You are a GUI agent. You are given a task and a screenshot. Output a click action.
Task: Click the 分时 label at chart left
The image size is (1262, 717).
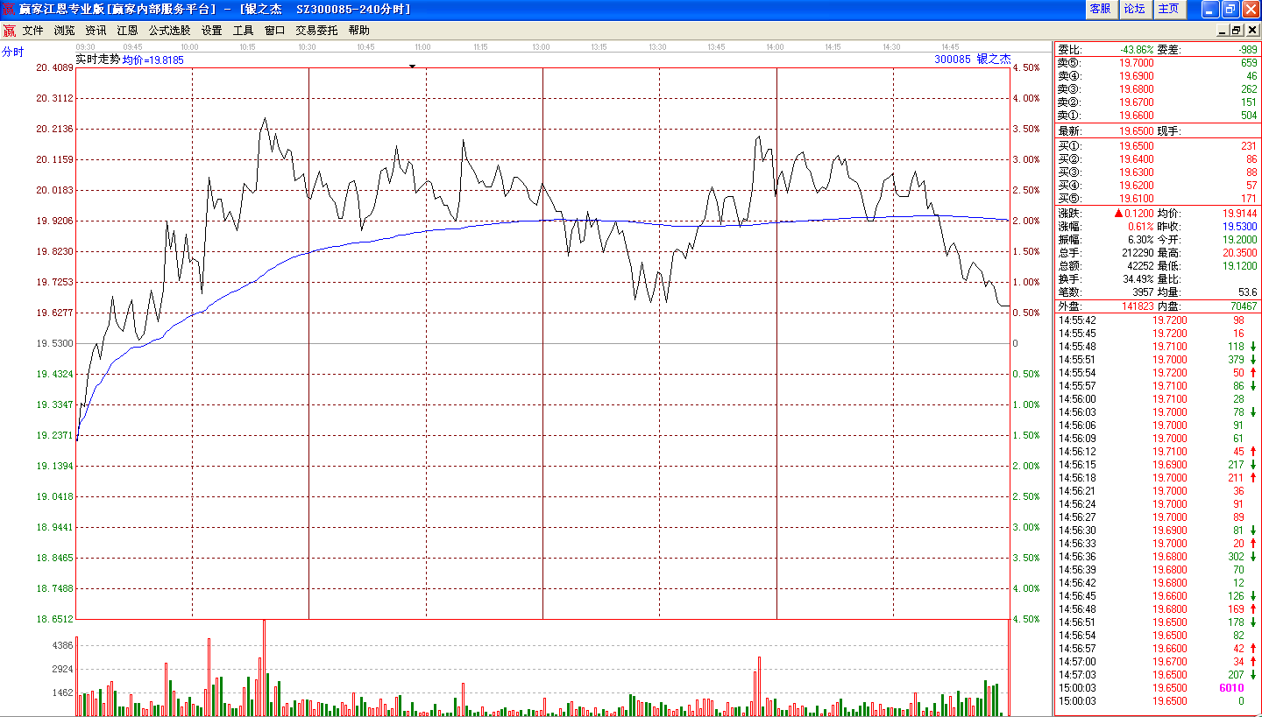click(13, 52)
